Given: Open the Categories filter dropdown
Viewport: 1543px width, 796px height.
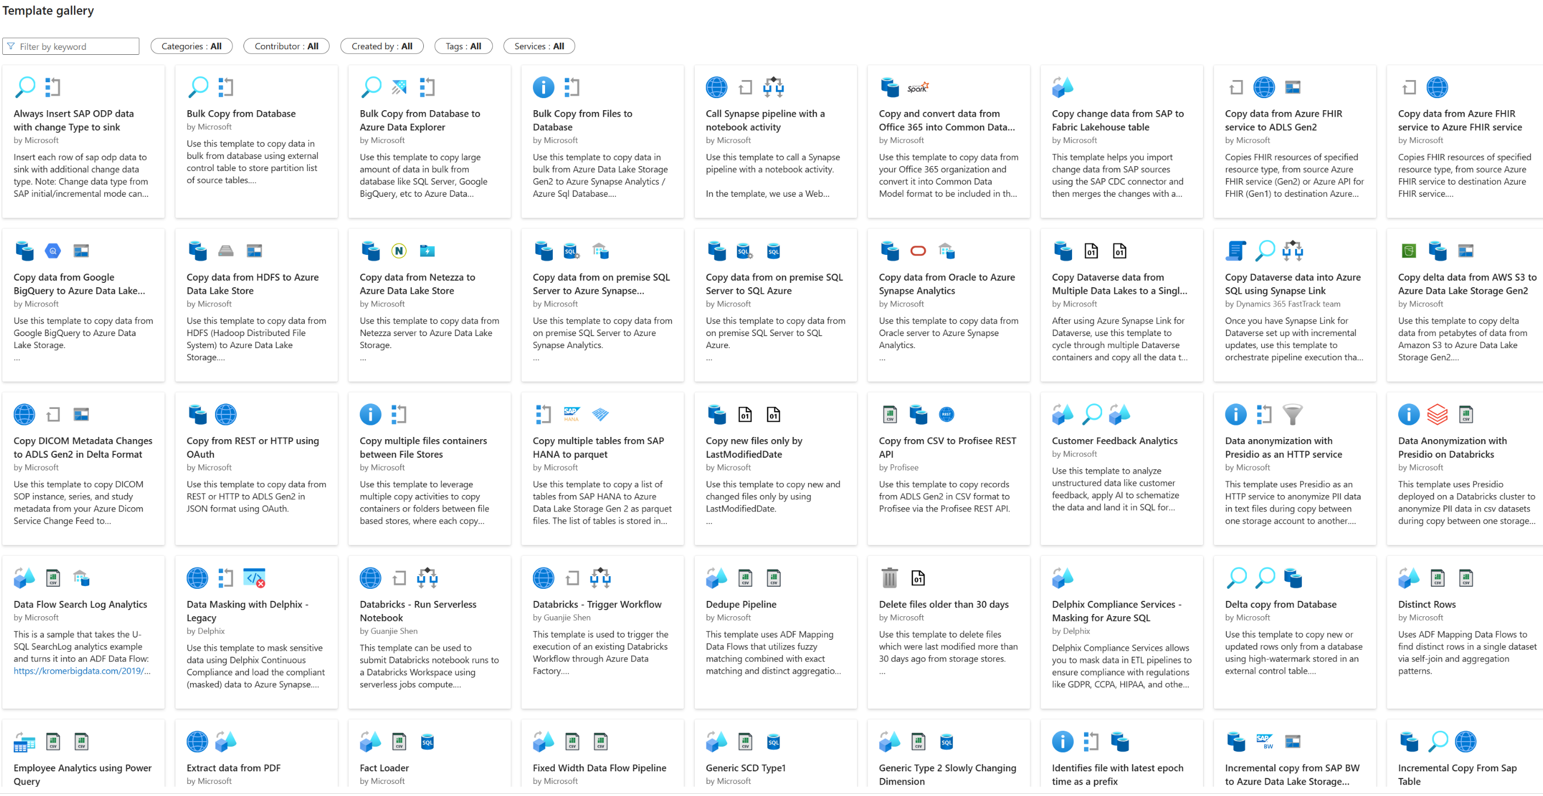Looking at the screenshot, I should click(x=191, y=46).
